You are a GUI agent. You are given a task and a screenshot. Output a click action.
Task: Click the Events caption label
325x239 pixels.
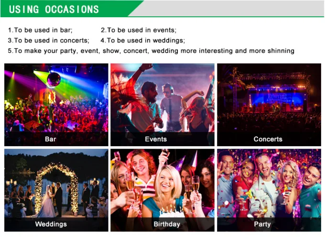click(156, 139)
